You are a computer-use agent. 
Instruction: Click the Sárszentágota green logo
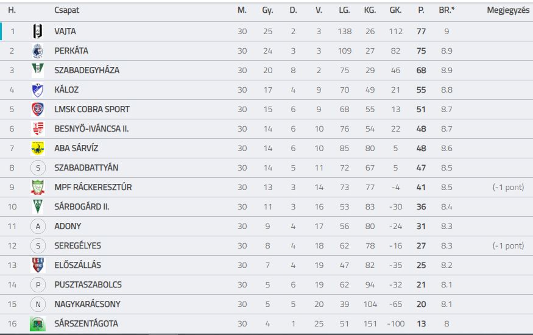[x=38, y=324]
